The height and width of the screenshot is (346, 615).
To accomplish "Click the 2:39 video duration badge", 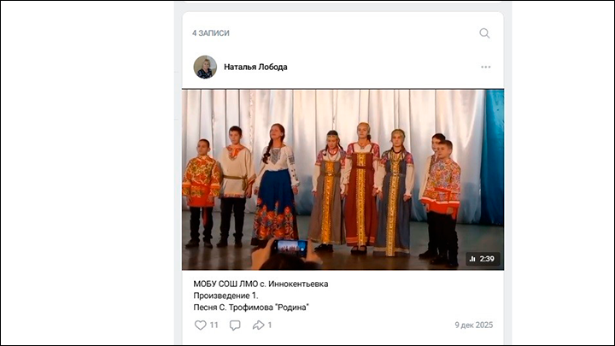I will [x=483, y=258].
